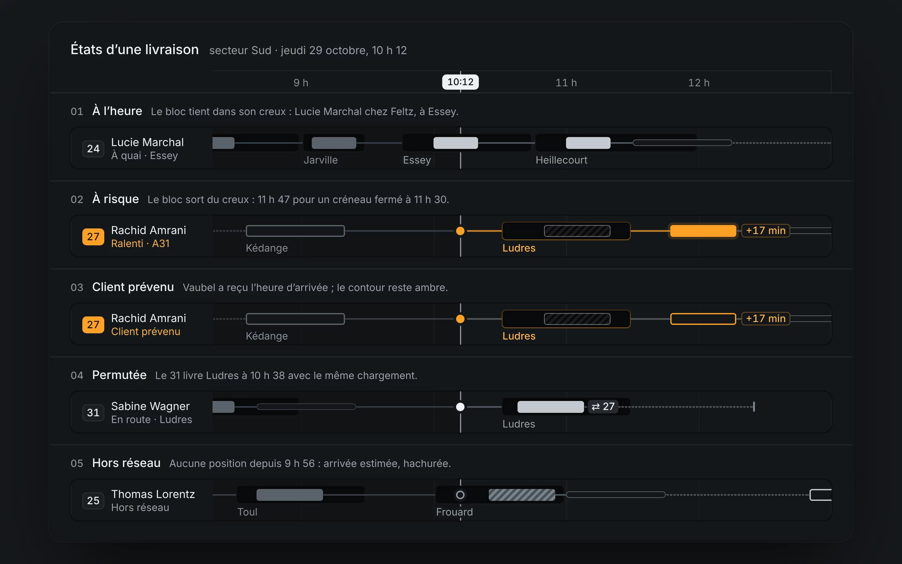Click the États d'une livraison title
The image size is (902, 564).
pyautogui.click(x=135, y=50)
